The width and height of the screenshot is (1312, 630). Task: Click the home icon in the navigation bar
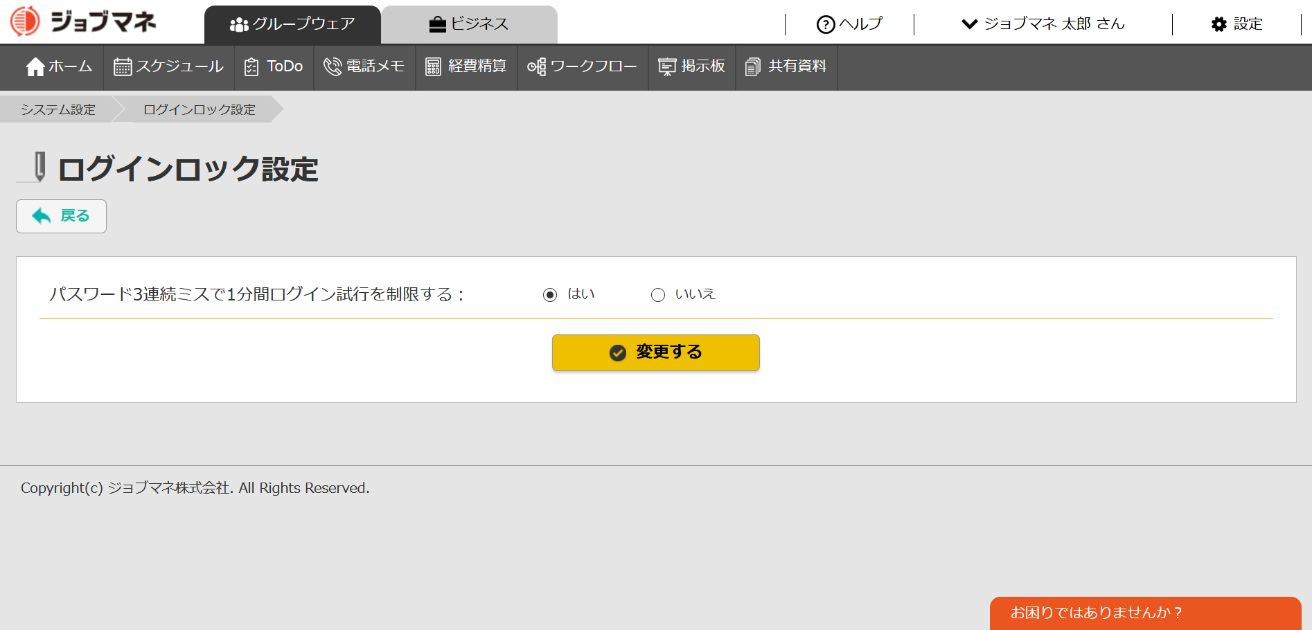click(x=35, y=66)
